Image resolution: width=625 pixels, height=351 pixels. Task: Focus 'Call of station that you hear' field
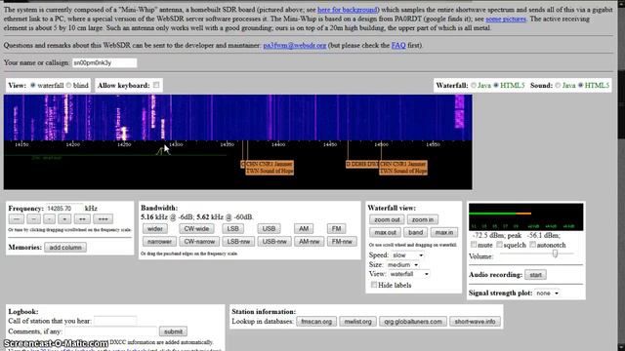tap(115, 321)
